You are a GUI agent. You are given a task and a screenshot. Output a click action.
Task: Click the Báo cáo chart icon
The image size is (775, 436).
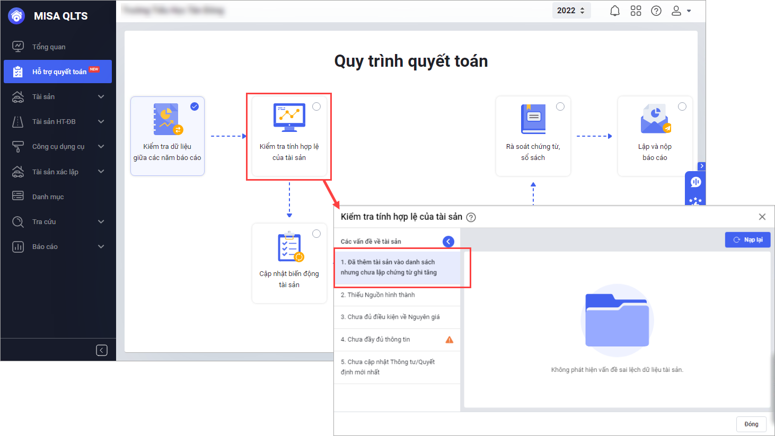coord(18,246)
